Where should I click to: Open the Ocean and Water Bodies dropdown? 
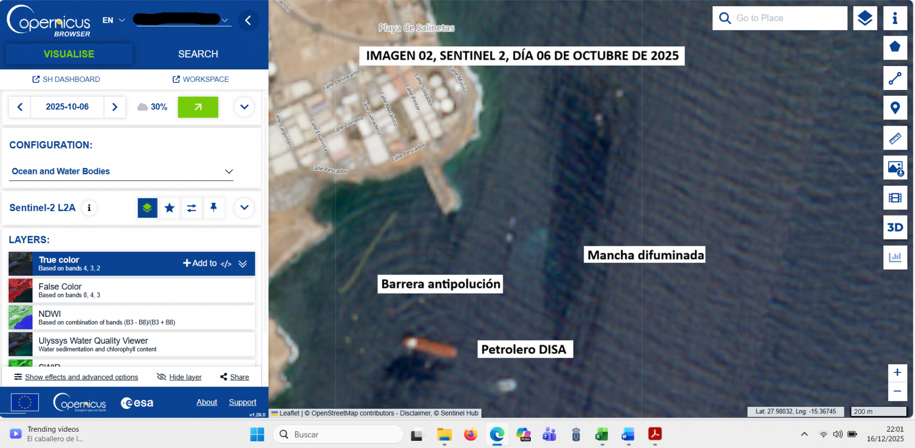tap(121, 171)
